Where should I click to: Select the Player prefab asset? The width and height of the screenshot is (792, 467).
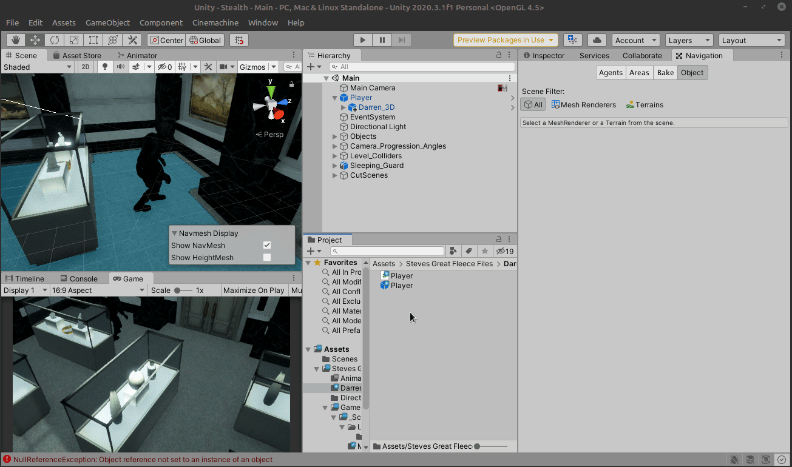(396, 285)
